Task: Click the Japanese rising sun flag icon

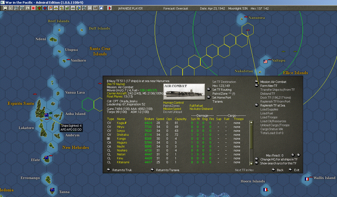Action: [x=34, y=8]
